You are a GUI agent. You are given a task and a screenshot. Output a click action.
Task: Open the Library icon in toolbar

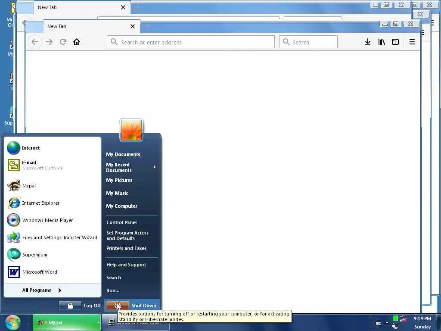click(x=382, y=42)
